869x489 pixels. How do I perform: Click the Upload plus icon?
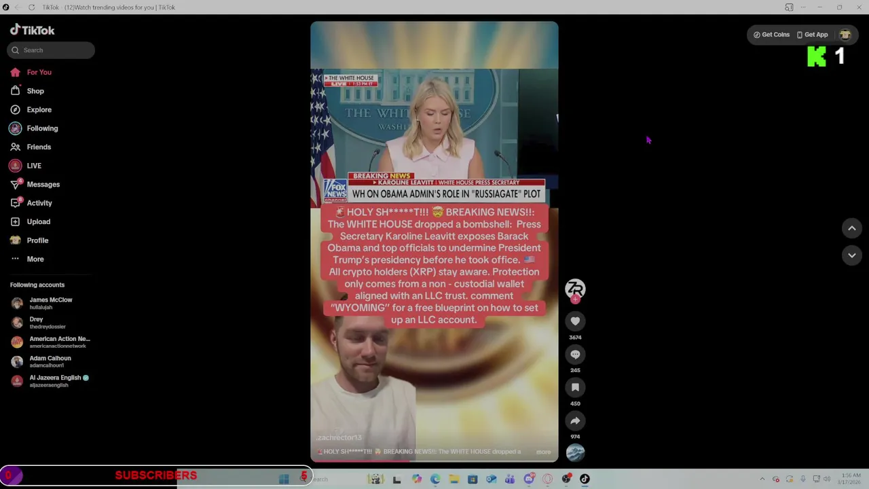15,221
